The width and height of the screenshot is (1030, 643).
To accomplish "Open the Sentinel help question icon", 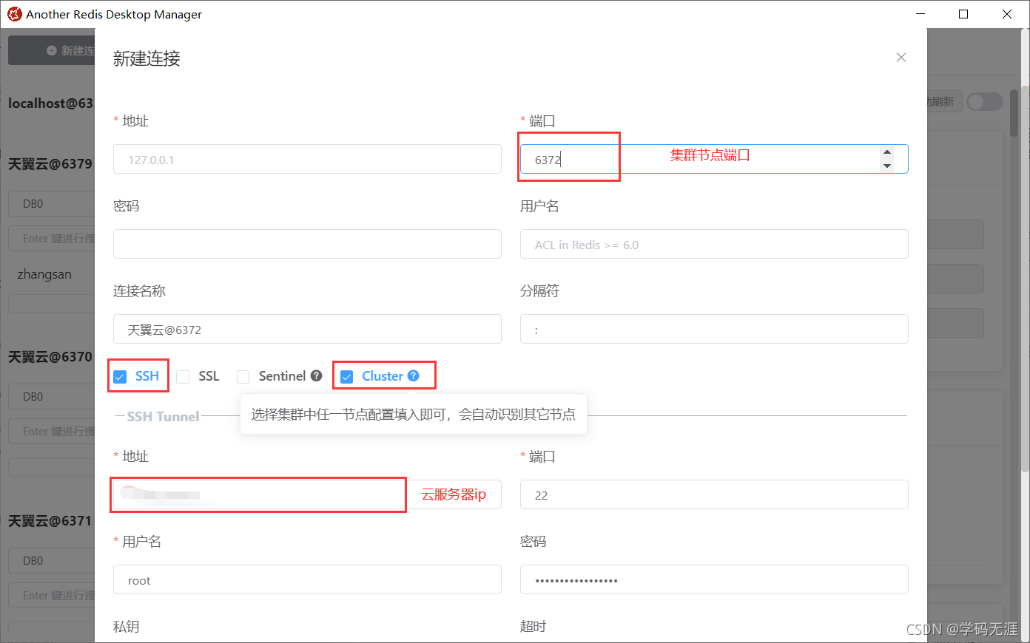I will click(317, 375).
